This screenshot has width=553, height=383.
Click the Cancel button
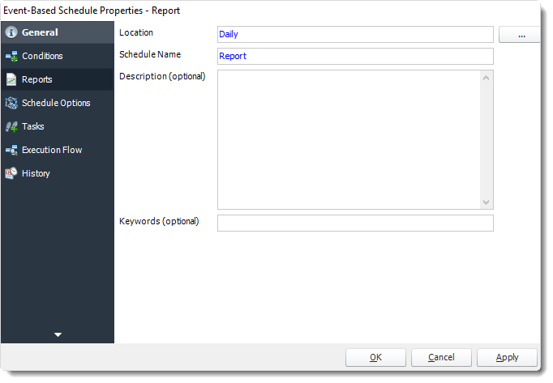point(441,358)
